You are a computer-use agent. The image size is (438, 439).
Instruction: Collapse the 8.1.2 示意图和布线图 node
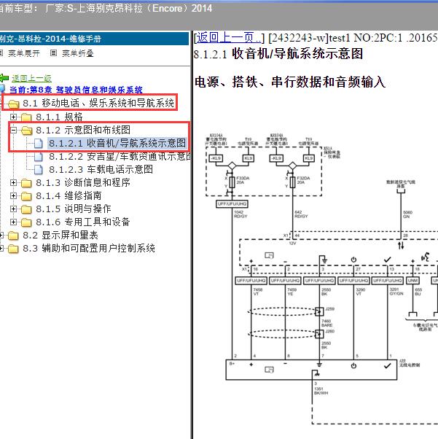tap(13, 130)
